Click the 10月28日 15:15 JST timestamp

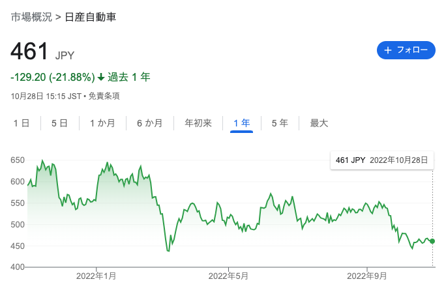tap(46, 96)
